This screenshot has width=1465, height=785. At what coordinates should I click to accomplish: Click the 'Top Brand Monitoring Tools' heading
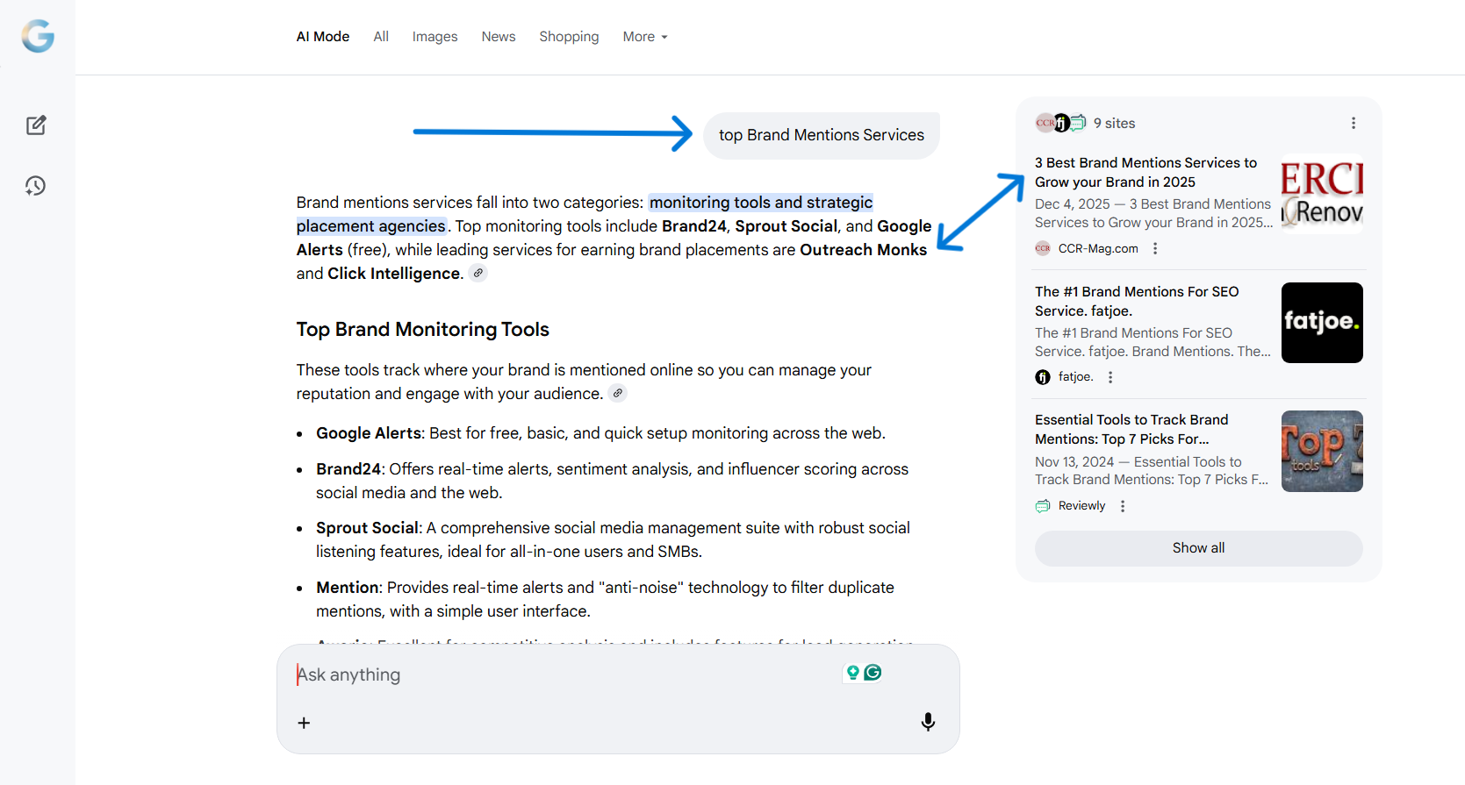coord(422,329)
